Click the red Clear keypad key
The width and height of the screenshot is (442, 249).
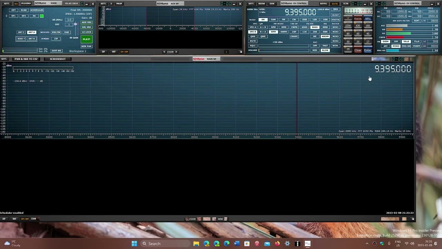358,50
